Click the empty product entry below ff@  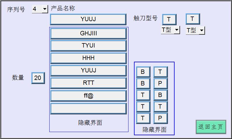[x=88, y=108]
